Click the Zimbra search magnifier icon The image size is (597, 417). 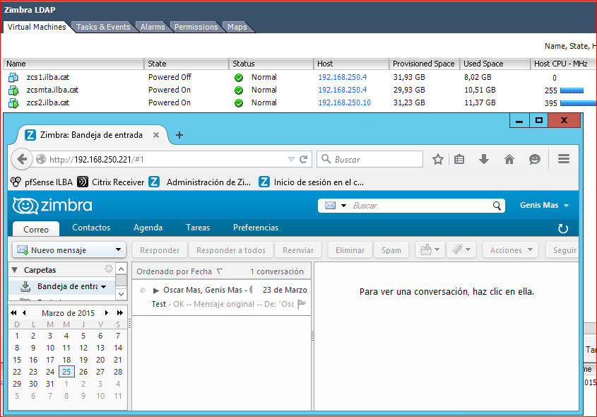[x=497, y=206]
